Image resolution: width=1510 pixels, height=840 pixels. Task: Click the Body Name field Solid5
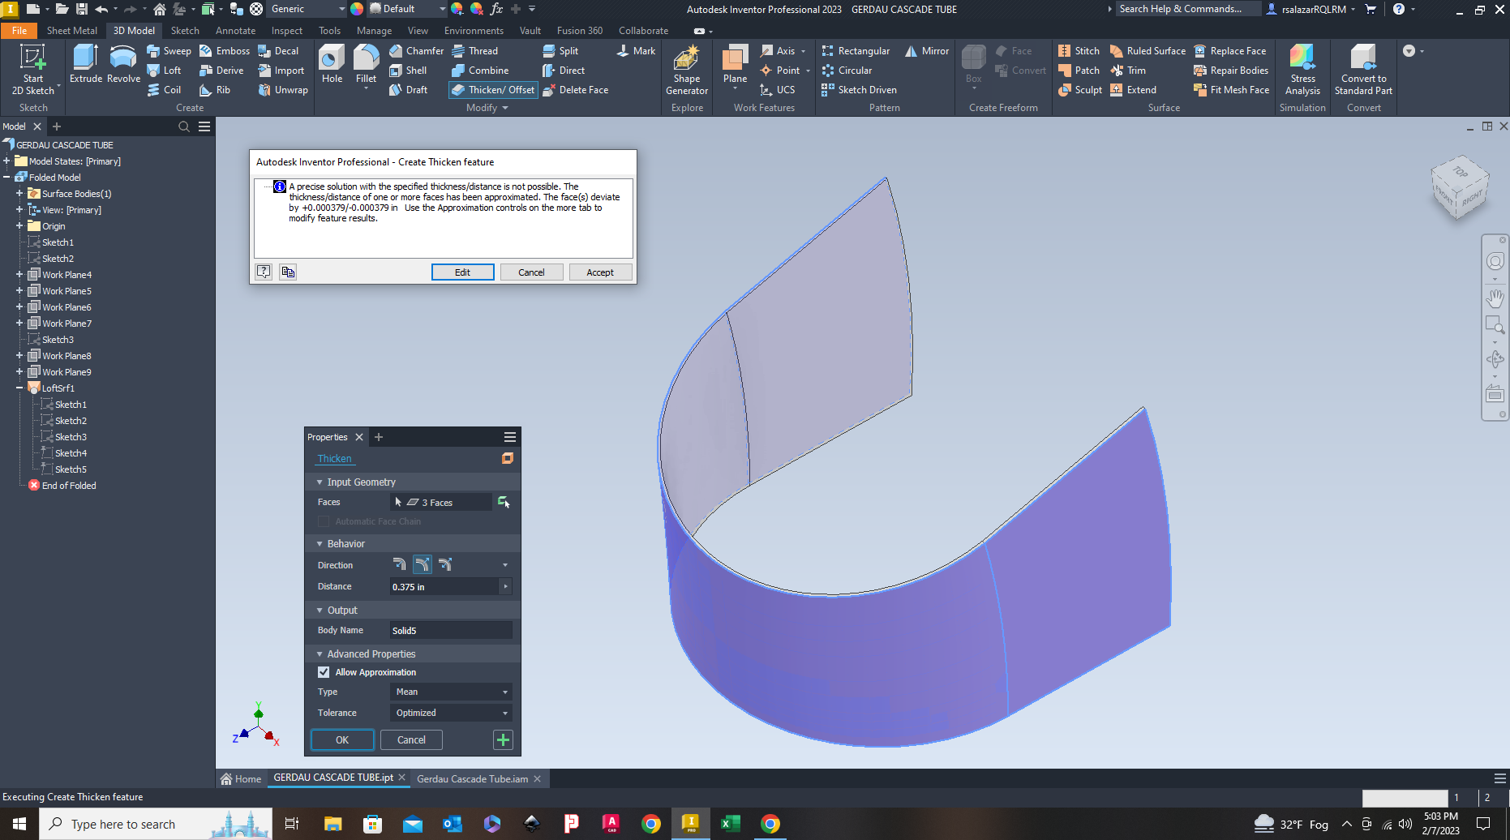[x=451, y=630]
